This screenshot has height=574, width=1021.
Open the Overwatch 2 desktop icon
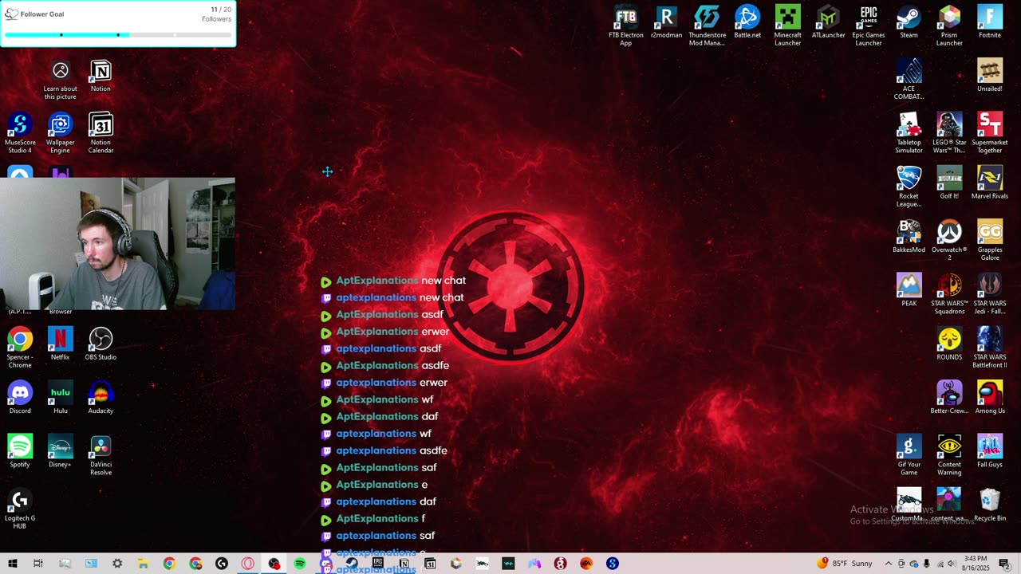pyautogui.click(x=949, y=240)
